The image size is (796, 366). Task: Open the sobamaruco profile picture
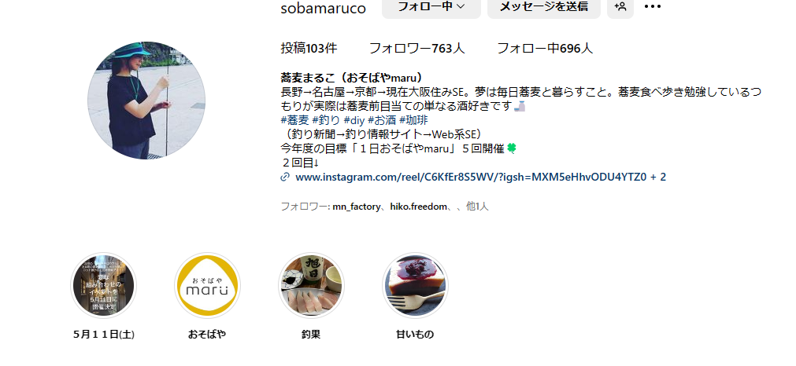pyautogui.click(x=146, y=101)
